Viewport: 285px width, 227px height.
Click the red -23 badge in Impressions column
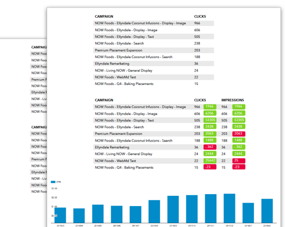[x=239, y=167]
